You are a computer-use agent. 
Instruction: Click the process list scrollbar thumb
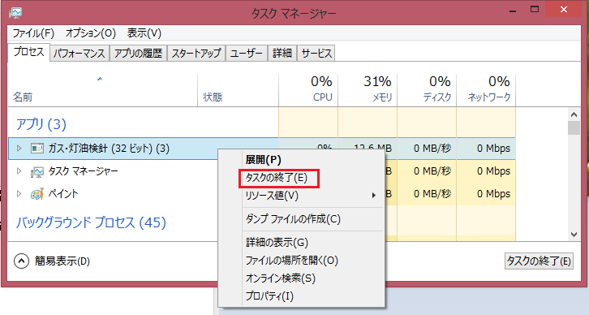tap(574, 127)
